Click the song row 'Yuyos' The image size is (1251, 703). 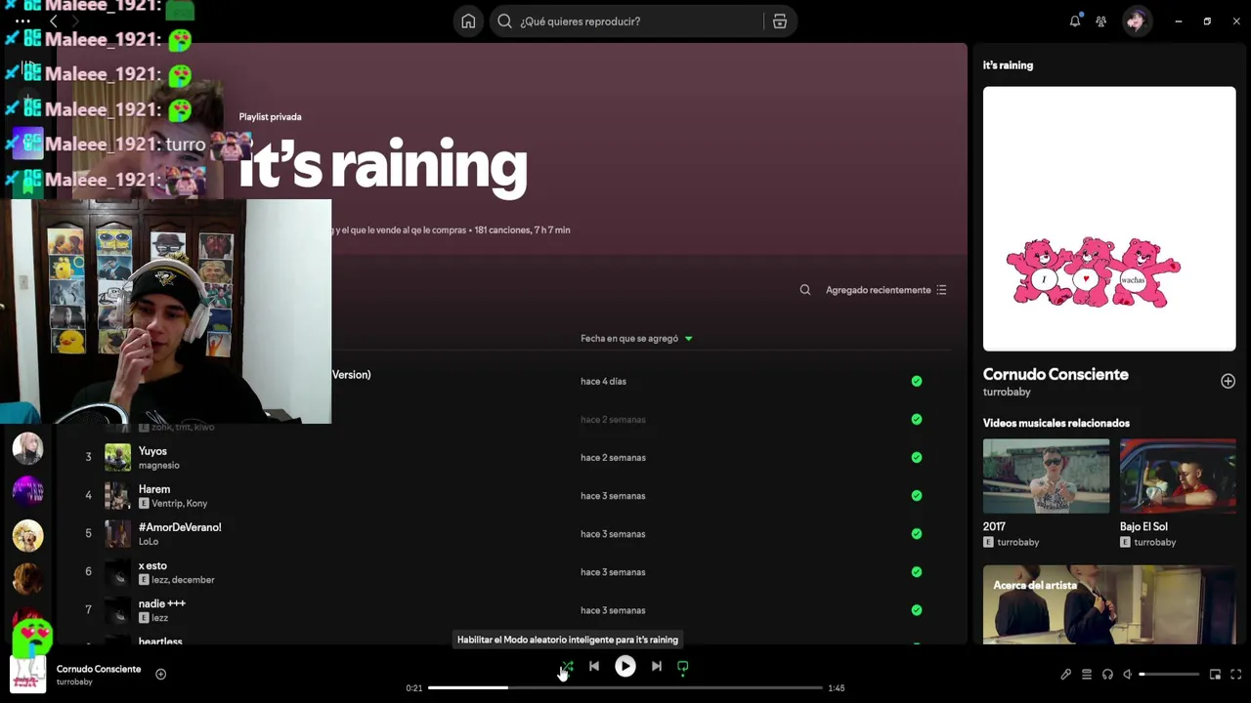tap(503, 457)
